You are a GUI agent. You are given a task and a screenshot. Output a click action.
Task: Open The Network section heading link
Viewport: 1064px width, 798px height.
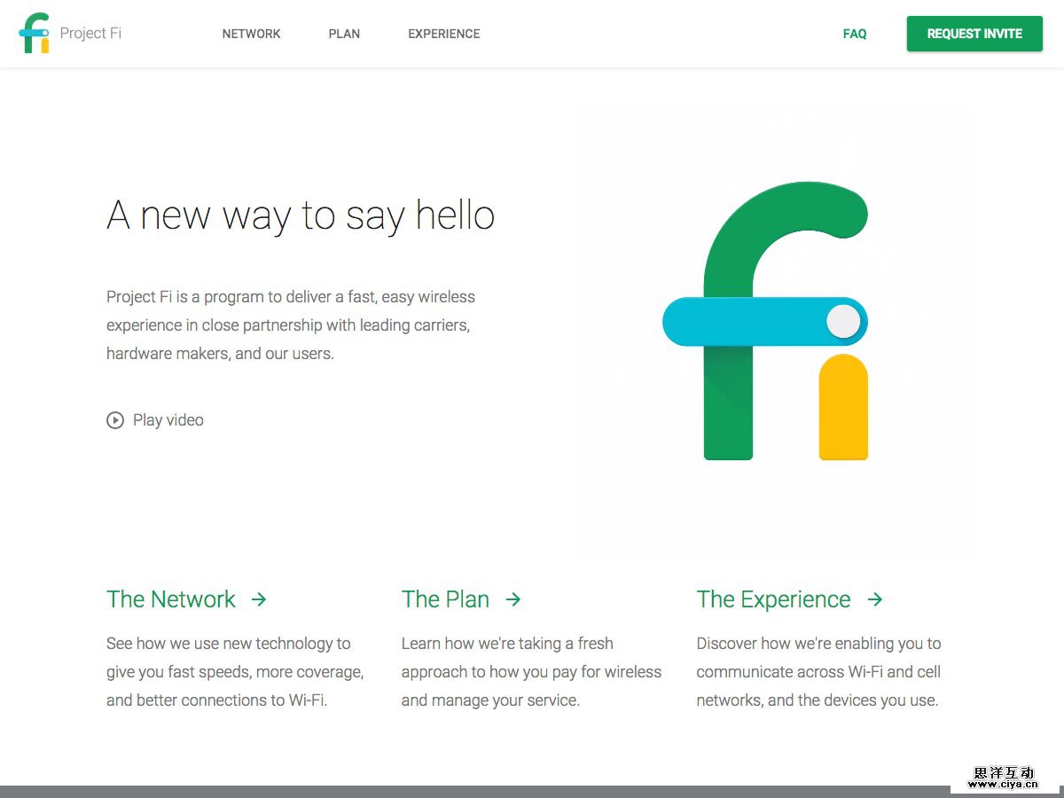(x=171, y=599)
